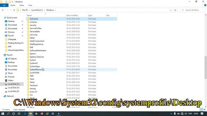Select 3D Objects in the navigation pane
The width and height of the screenshot is (207, 116).
pos(12,59)
